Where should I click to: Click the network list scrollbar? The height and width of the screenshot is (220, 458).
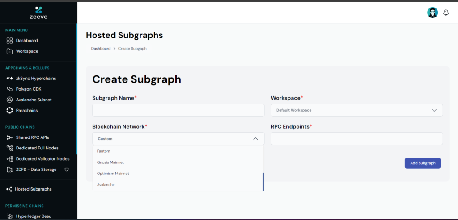[263, 182]
